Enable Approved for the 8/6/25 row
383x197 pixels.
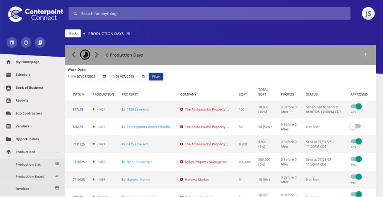(x=355, y=126)
